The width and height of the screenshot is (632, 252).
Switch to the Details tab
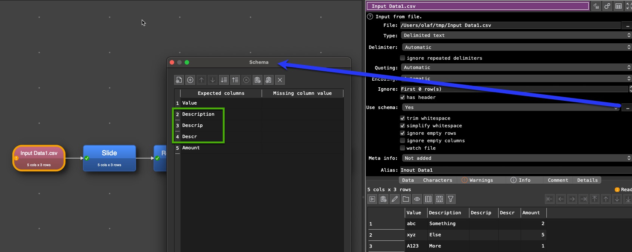point(587,180)
